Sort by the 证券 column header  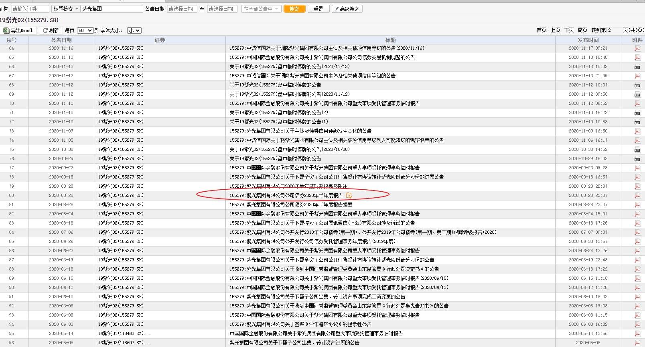(160, 40)
